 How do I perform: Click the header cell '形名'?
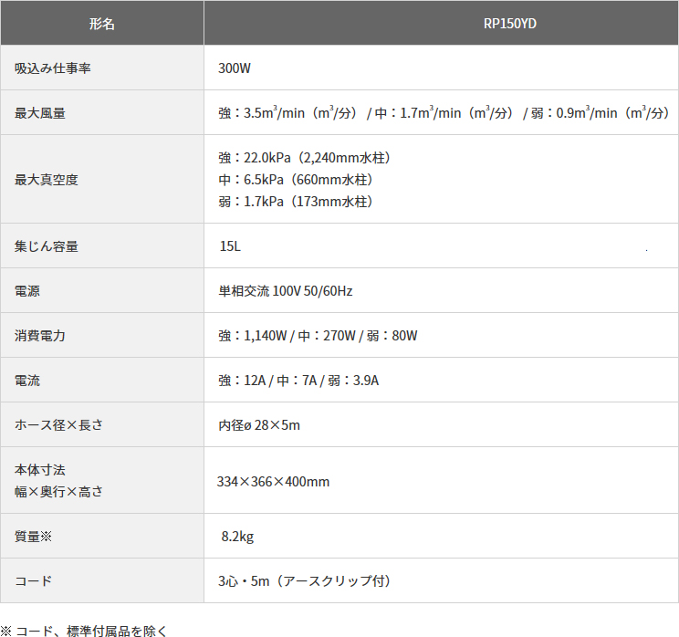coord(102,24)
